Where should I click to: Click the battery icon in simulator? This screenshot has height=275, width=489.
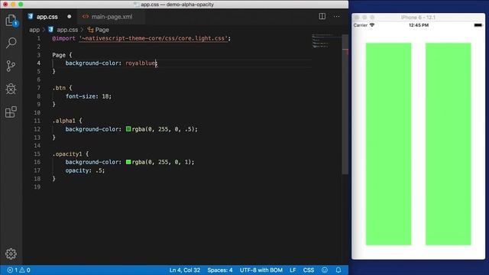pos(478,25)
